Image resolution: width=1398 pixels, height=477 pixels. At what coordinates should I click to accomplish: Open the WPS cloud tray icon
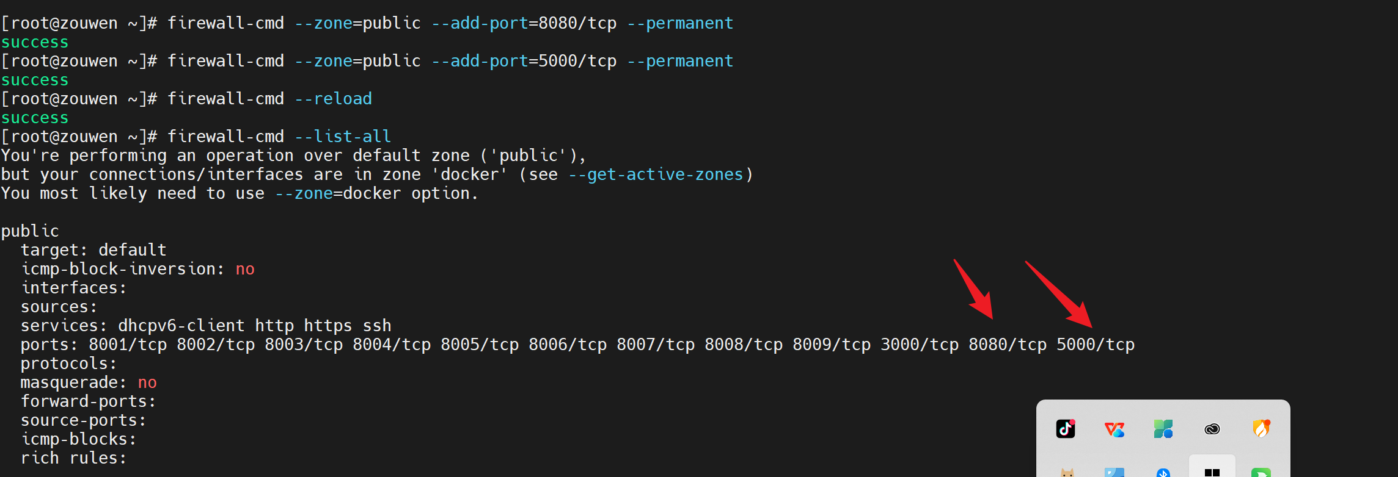click(1114, 429)
